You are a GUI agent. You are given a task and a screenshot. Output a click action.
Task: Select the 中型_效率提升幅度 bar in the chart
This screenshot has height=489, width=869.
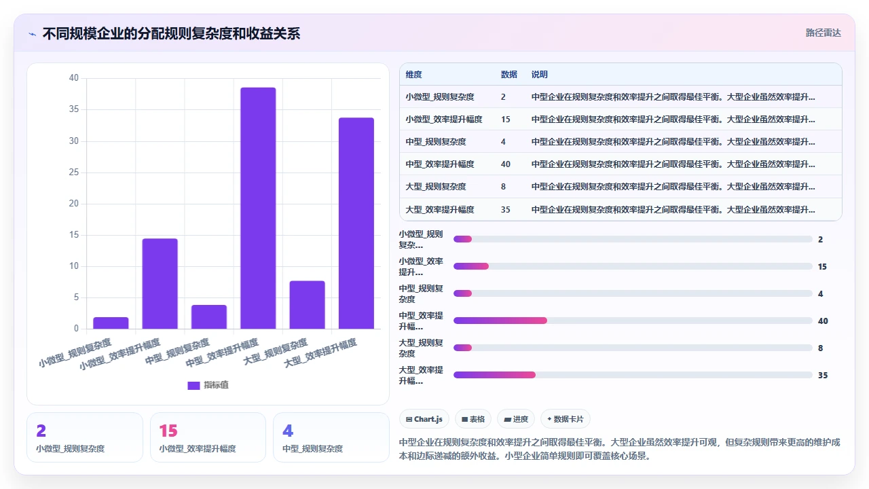click(x=258, y=209)
